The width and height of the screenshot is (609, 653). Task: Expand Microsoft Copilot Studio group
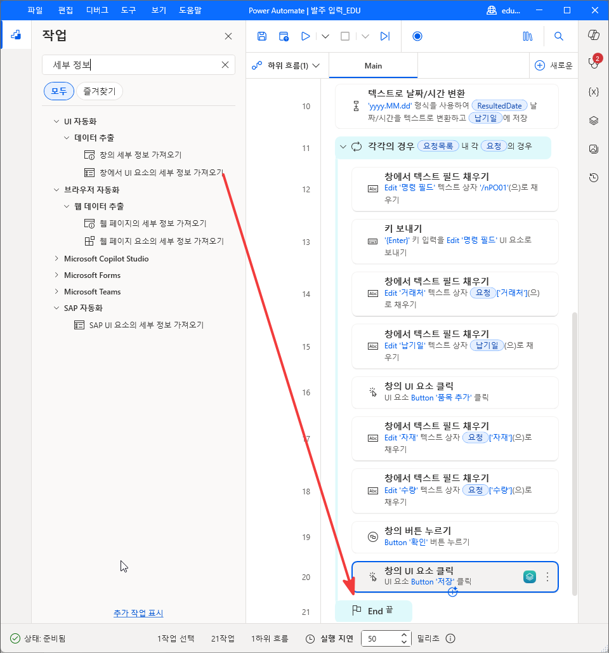(56, 259)
